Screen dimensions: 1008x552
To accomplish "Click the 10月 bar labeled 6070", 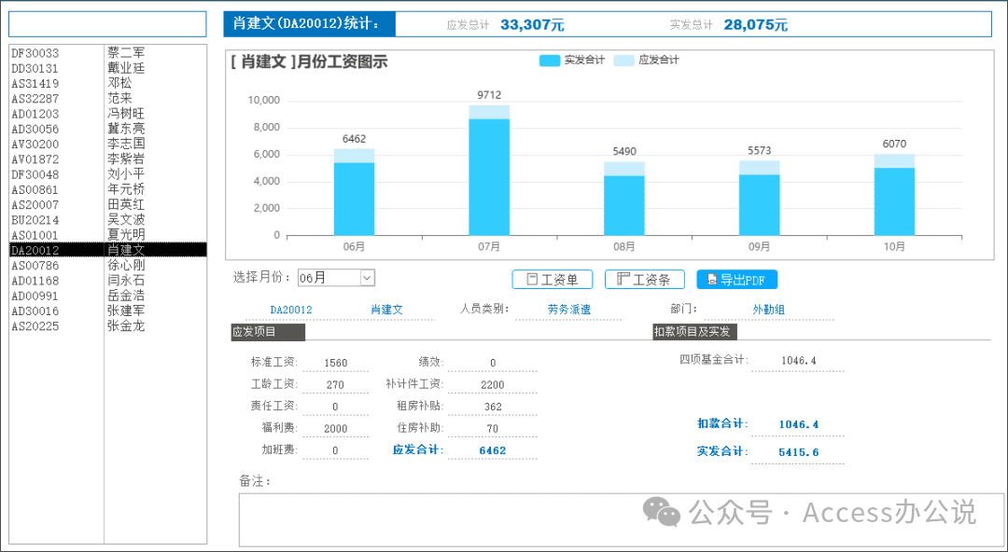I will click(894, 195).
